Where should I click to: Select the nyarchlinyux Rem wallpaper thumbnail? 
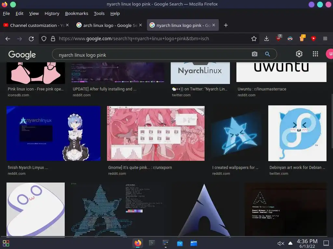(x=54, y=133)
